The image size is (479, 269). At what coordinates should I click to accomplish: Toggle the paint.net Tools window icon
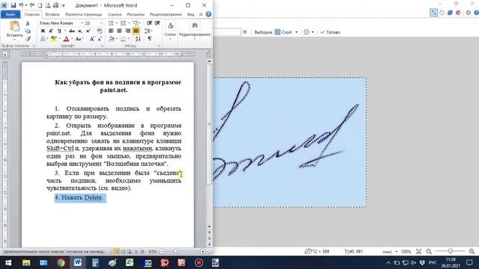pyautogui.click(x=433, y=13)
